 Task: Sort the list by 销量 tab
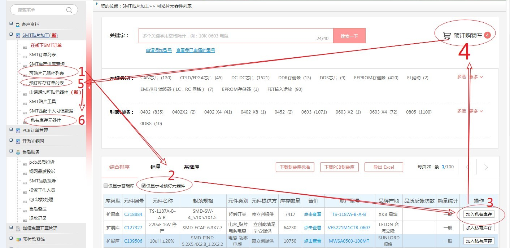[x=156, y=167]
